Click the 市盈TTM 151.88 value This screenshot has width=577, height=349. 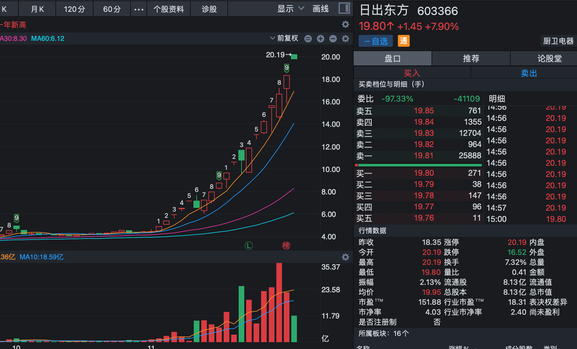[430, 302]
